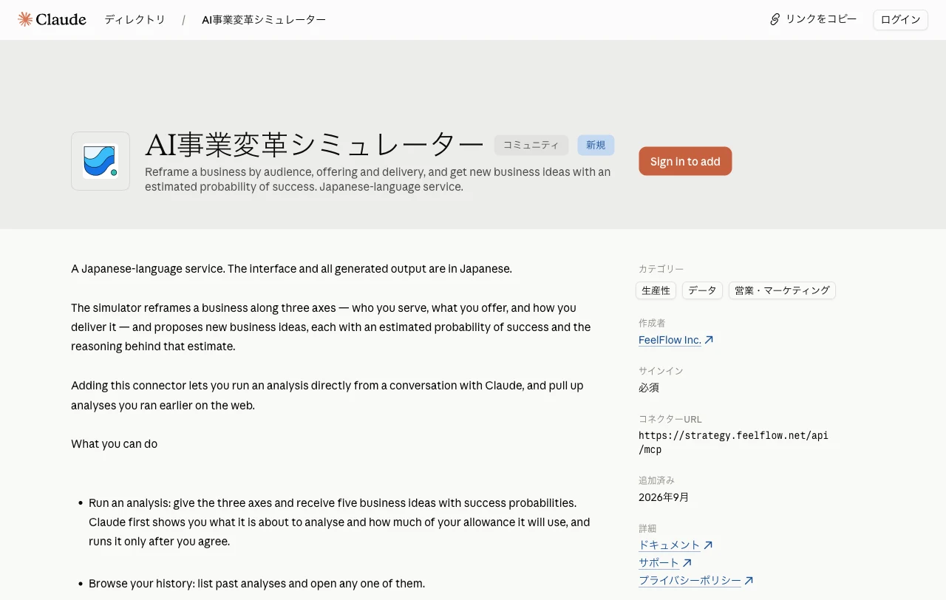Image resolution: width=946 pixels, height=600 pixels.
Task: Click 'The simulator reframes a business' paragraph
Action: (x=331, y=327)
